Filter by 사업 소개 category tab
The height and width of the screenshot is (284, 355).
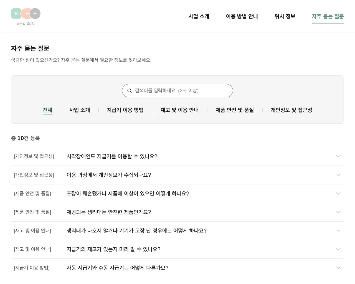click(x=80, y=110)
